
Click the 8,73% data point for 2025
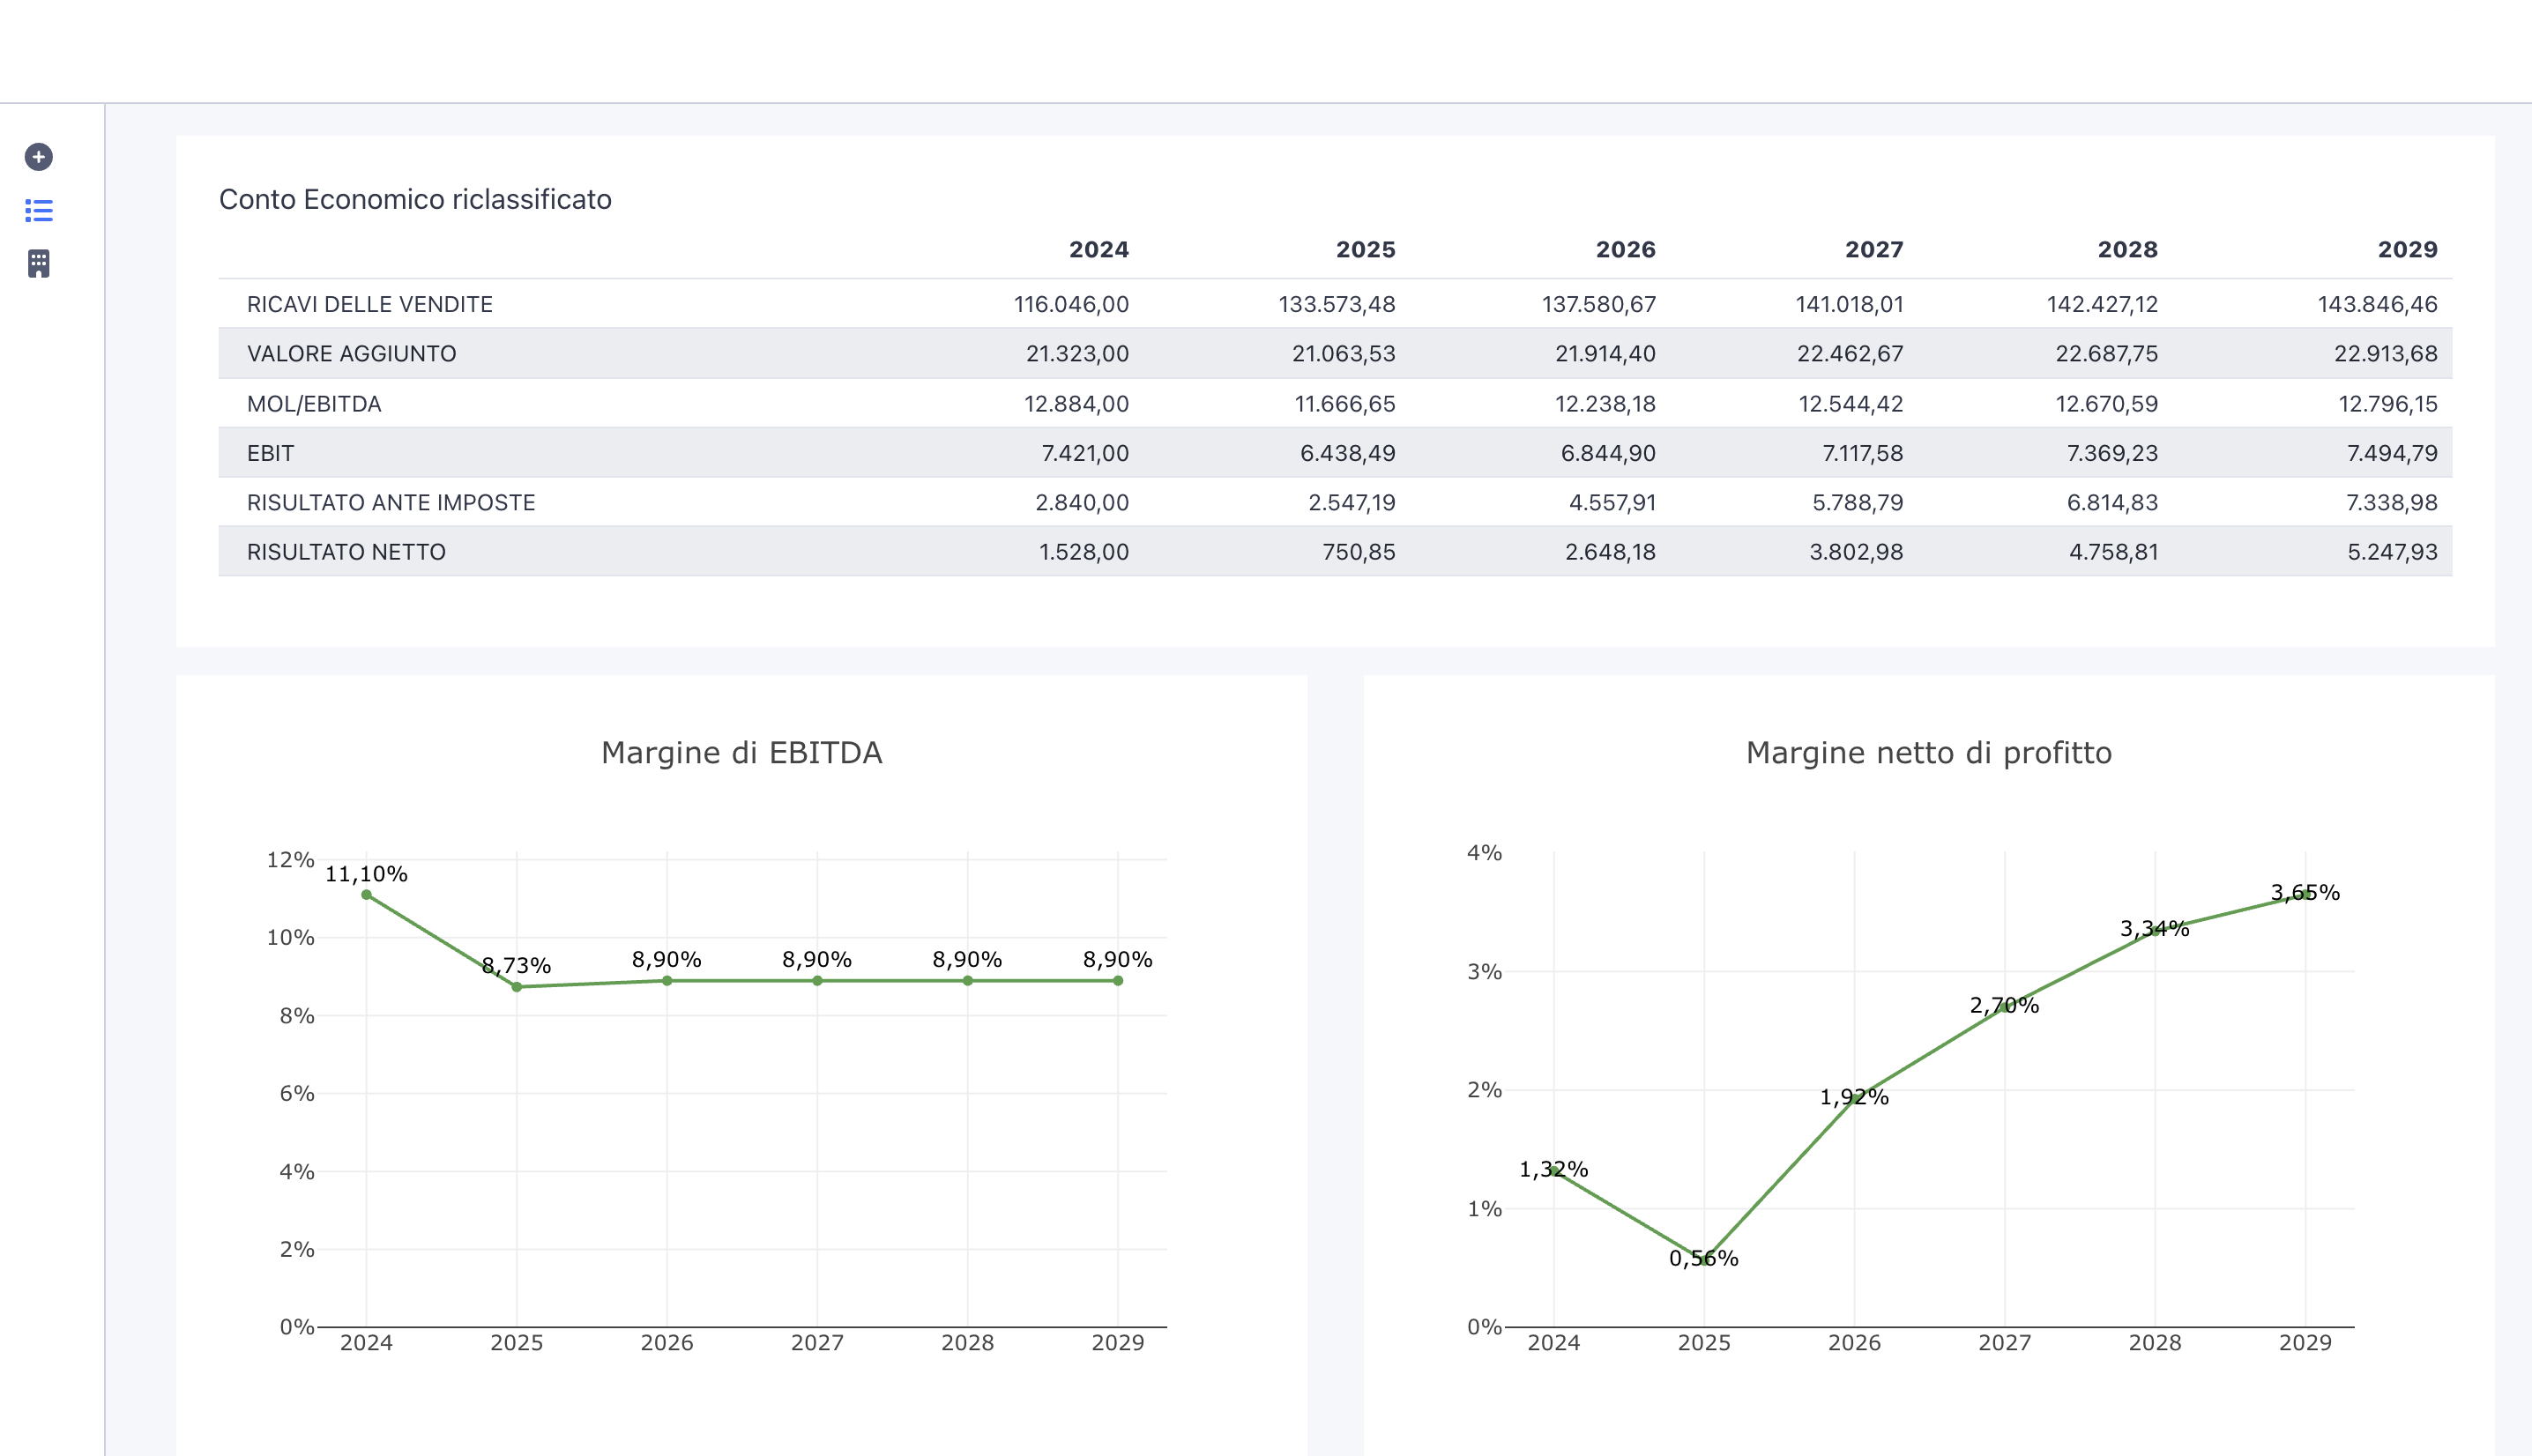tap(517, 987)
